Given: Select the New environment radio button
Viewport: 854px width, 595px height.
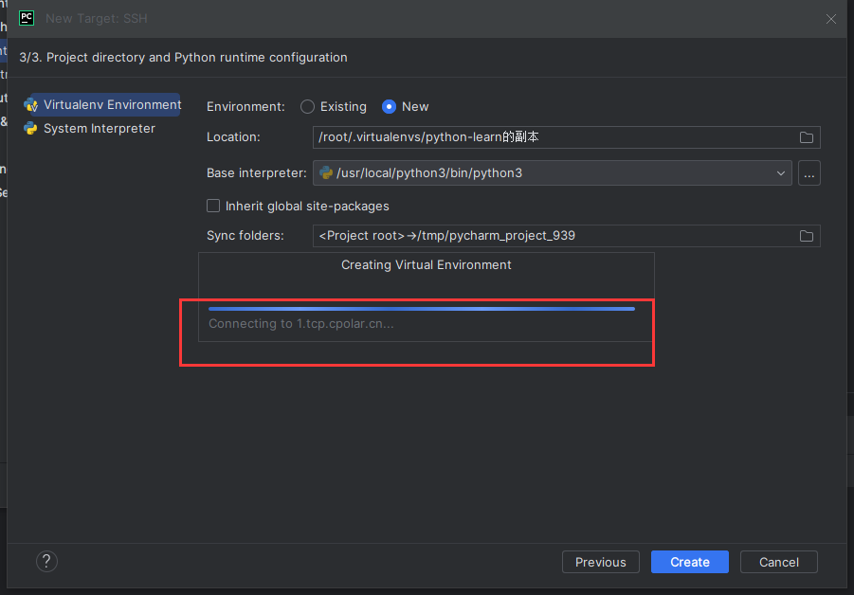Looking at the screenshot, I should [x=389, y=107].
